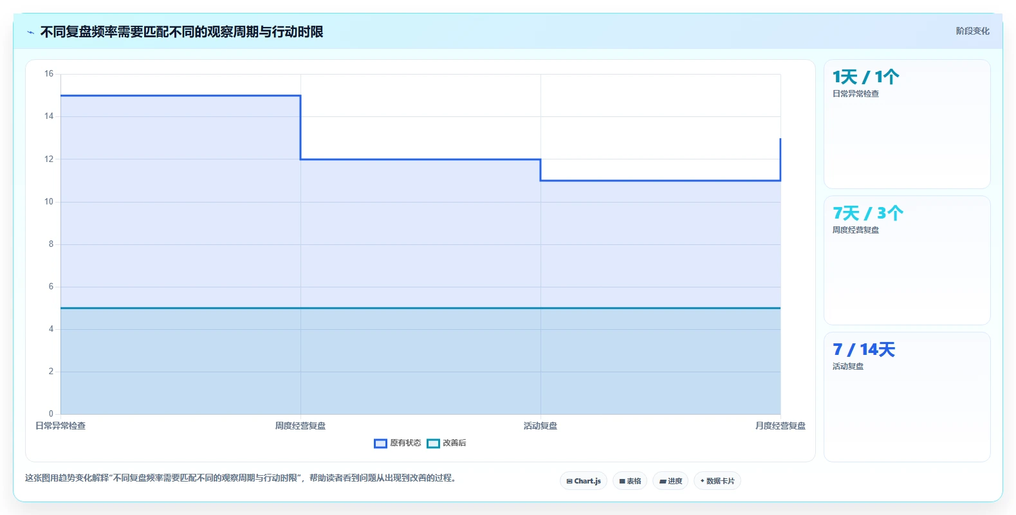Open the 7 / 14天 活动复盘 card
The height and width of the screenshot is (515, 1016).
coord(907,397)
